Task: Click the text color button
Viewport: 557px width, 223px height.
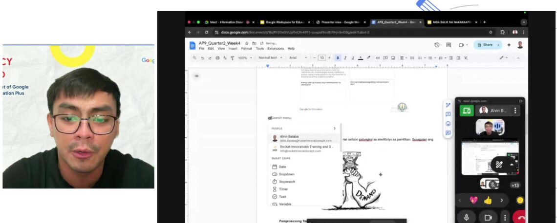Action: [x=360, y=57]
